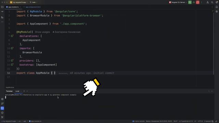The height and width of the screenshot is (123, 219).
Task: Click line 16 number in the gutter
Action: click(x=8, y=73)
